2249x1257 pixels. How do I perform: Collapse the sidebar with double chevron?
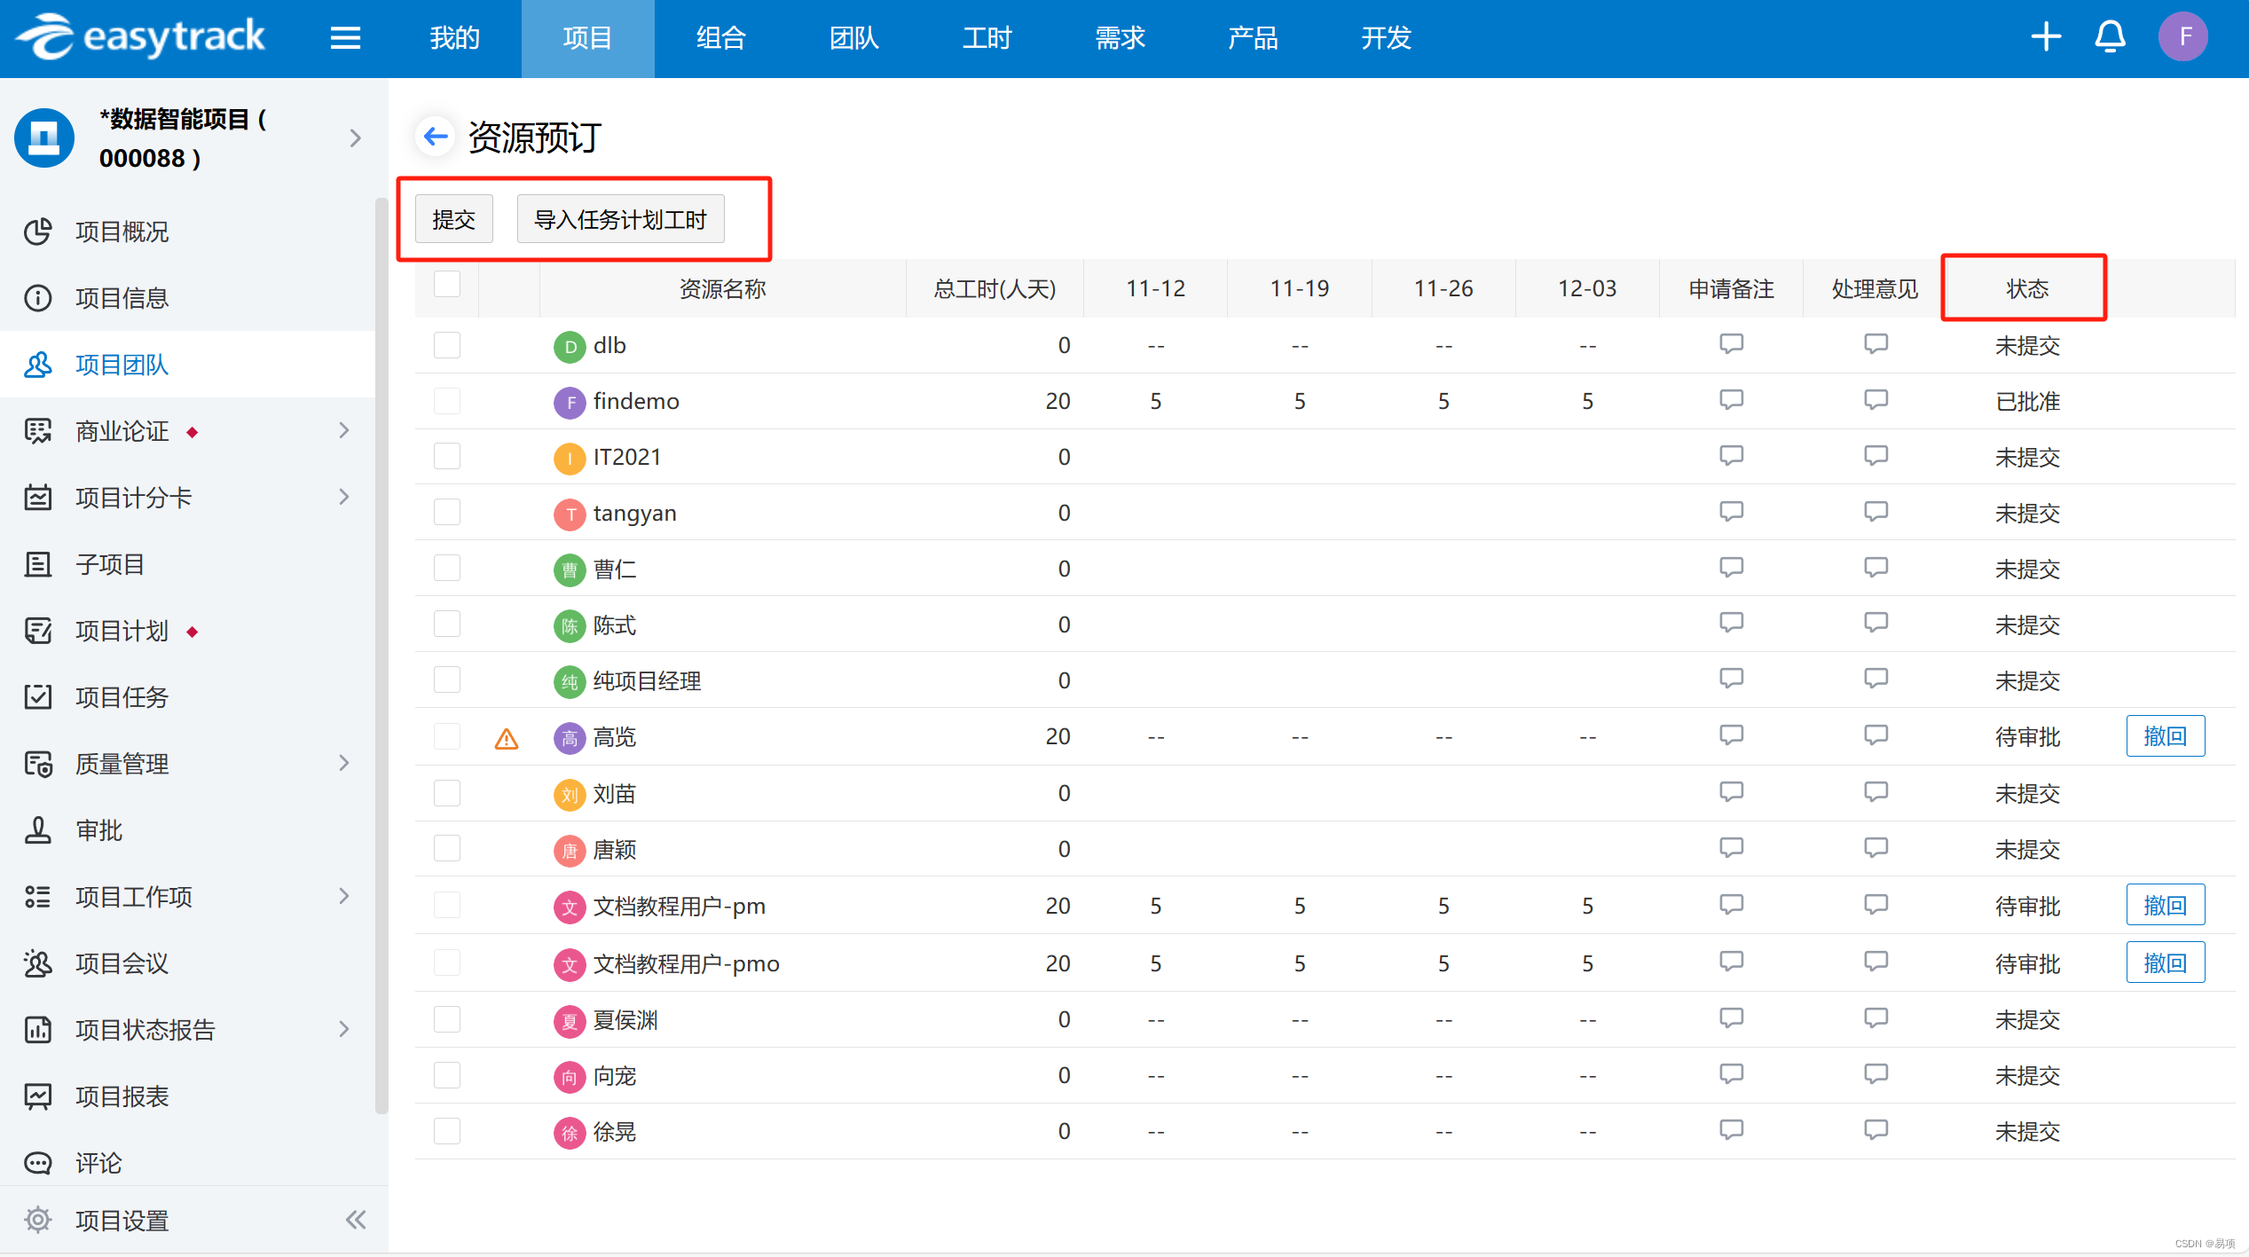[356, 1220]
